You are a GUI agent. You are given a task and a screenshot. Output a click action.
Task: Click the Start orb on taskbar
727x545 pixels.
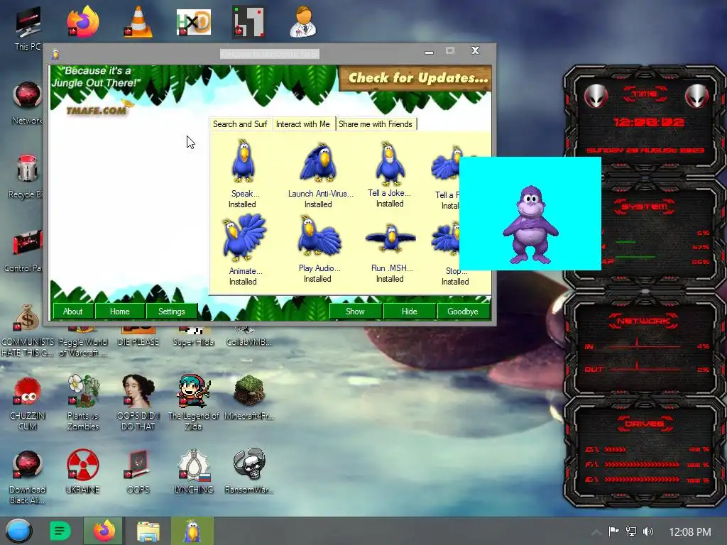pos(18,531)
